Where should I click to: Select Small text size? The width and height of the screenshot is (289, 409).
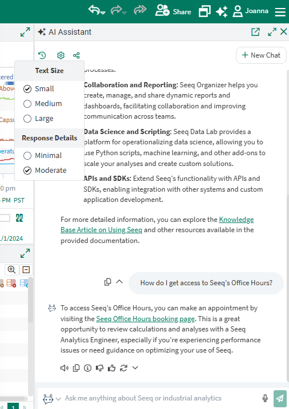click(x=39, y=89)
